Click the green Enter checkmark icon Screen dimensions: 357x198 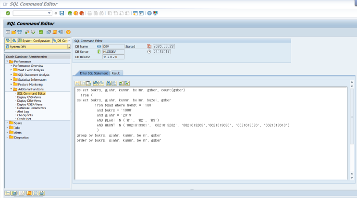coord(8,13)
